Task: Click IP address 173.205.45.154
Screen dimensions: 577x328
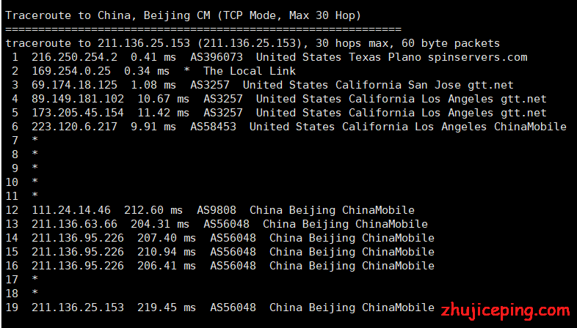Action: coord(78,113)
